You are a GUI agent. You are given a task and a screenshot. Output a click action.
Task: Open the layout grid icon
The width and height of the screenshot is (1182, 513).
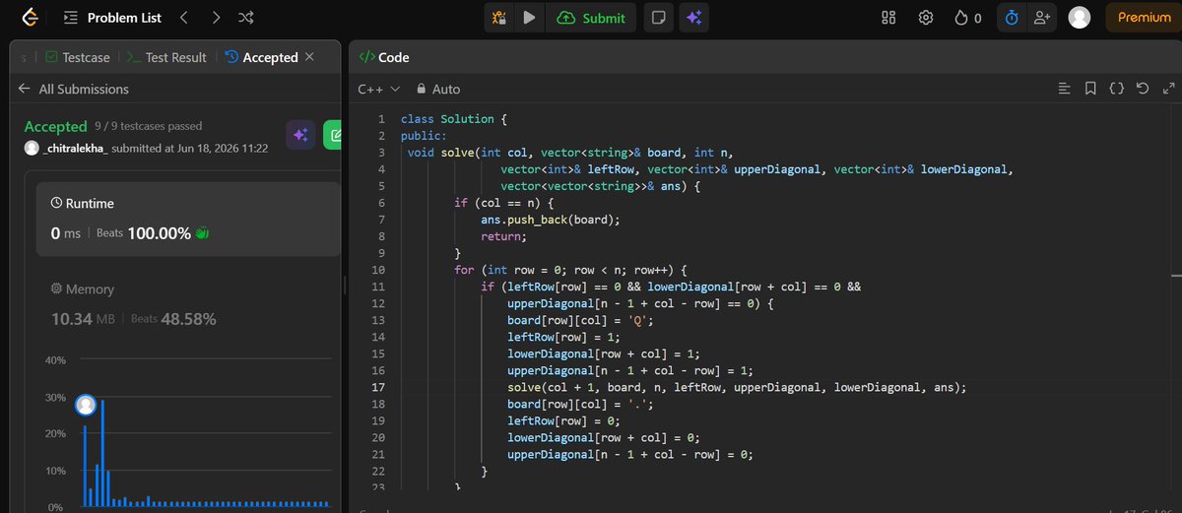click(x=888, y=18)
